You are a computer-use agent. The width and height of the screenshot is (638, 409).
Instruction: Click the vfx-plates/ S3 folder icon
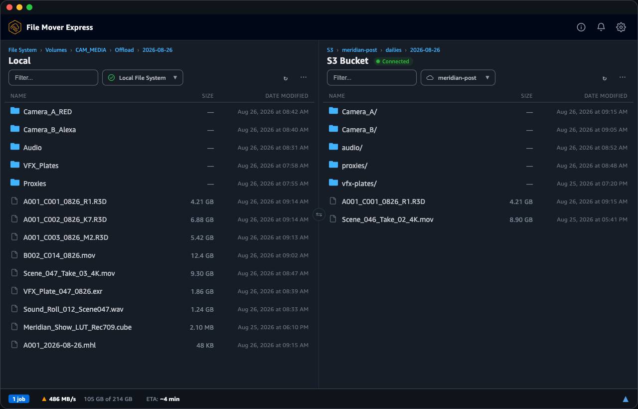[x=333, y=183]
